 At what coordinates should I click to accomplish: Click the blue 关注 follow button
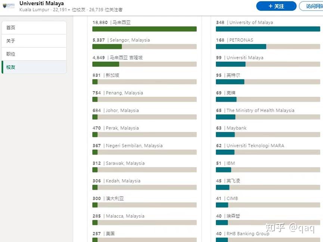(276, 6)
